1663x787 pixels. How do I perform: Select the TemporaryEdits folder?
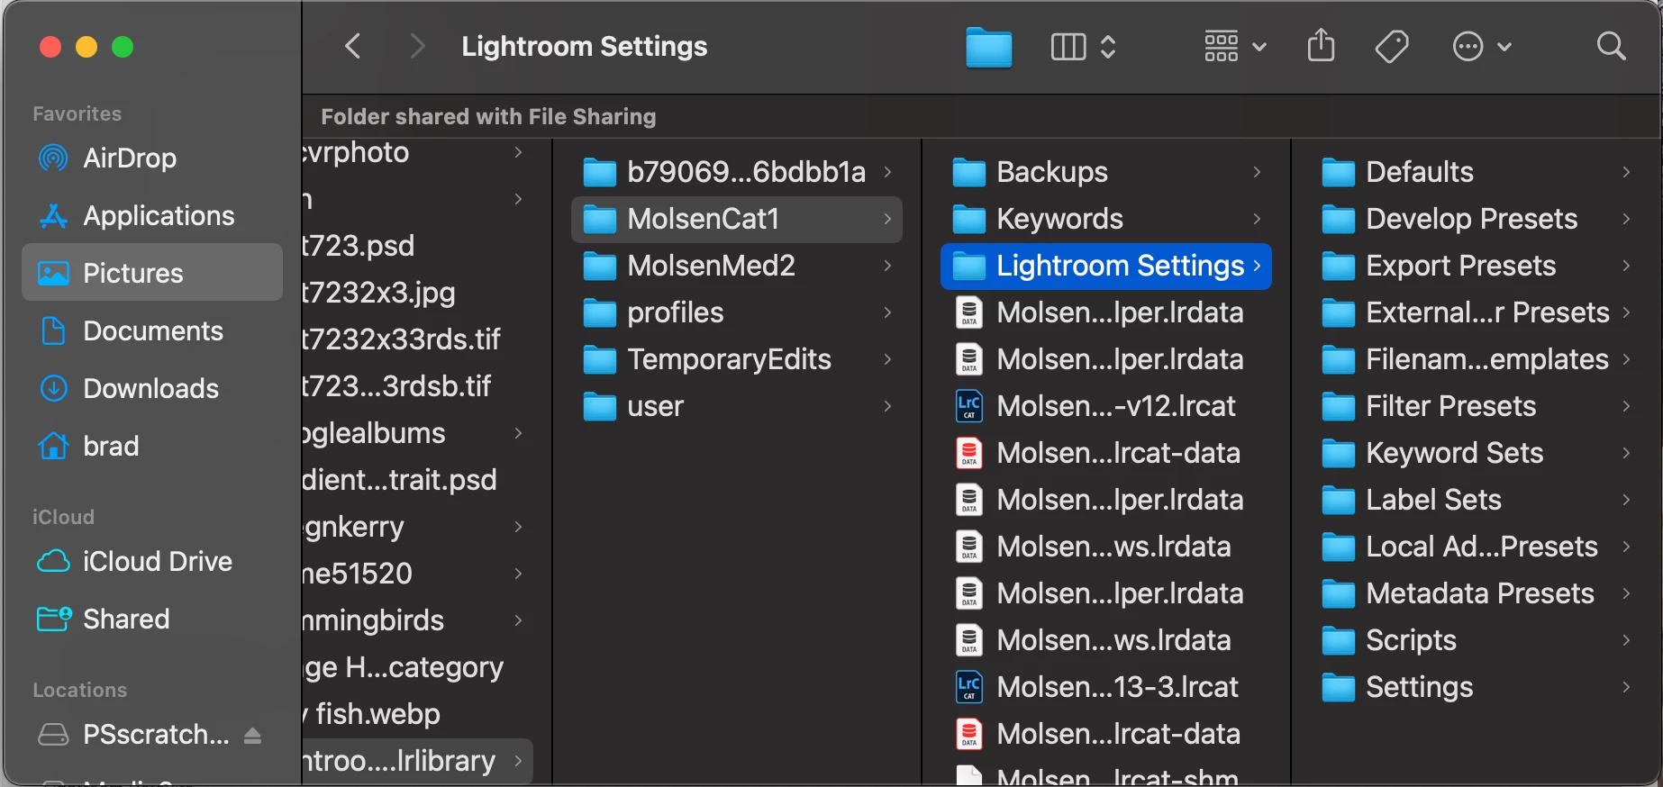[737, 359]
